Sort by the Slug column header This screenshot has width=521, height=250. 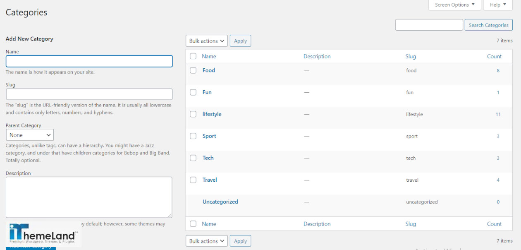[411, 56]
